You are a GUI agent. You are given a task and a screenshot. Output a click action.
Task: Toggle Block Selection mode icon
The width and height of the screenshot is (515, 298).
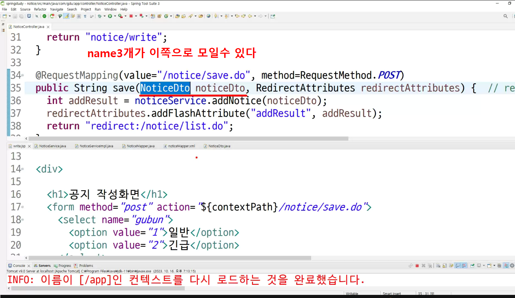[79, 16]
